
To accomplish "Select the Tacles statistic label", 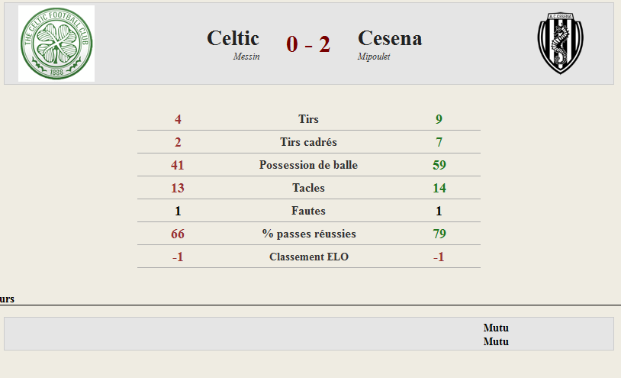I will point(308,188).
